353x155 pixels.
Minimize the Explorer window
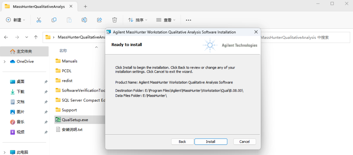click(318, 4)
